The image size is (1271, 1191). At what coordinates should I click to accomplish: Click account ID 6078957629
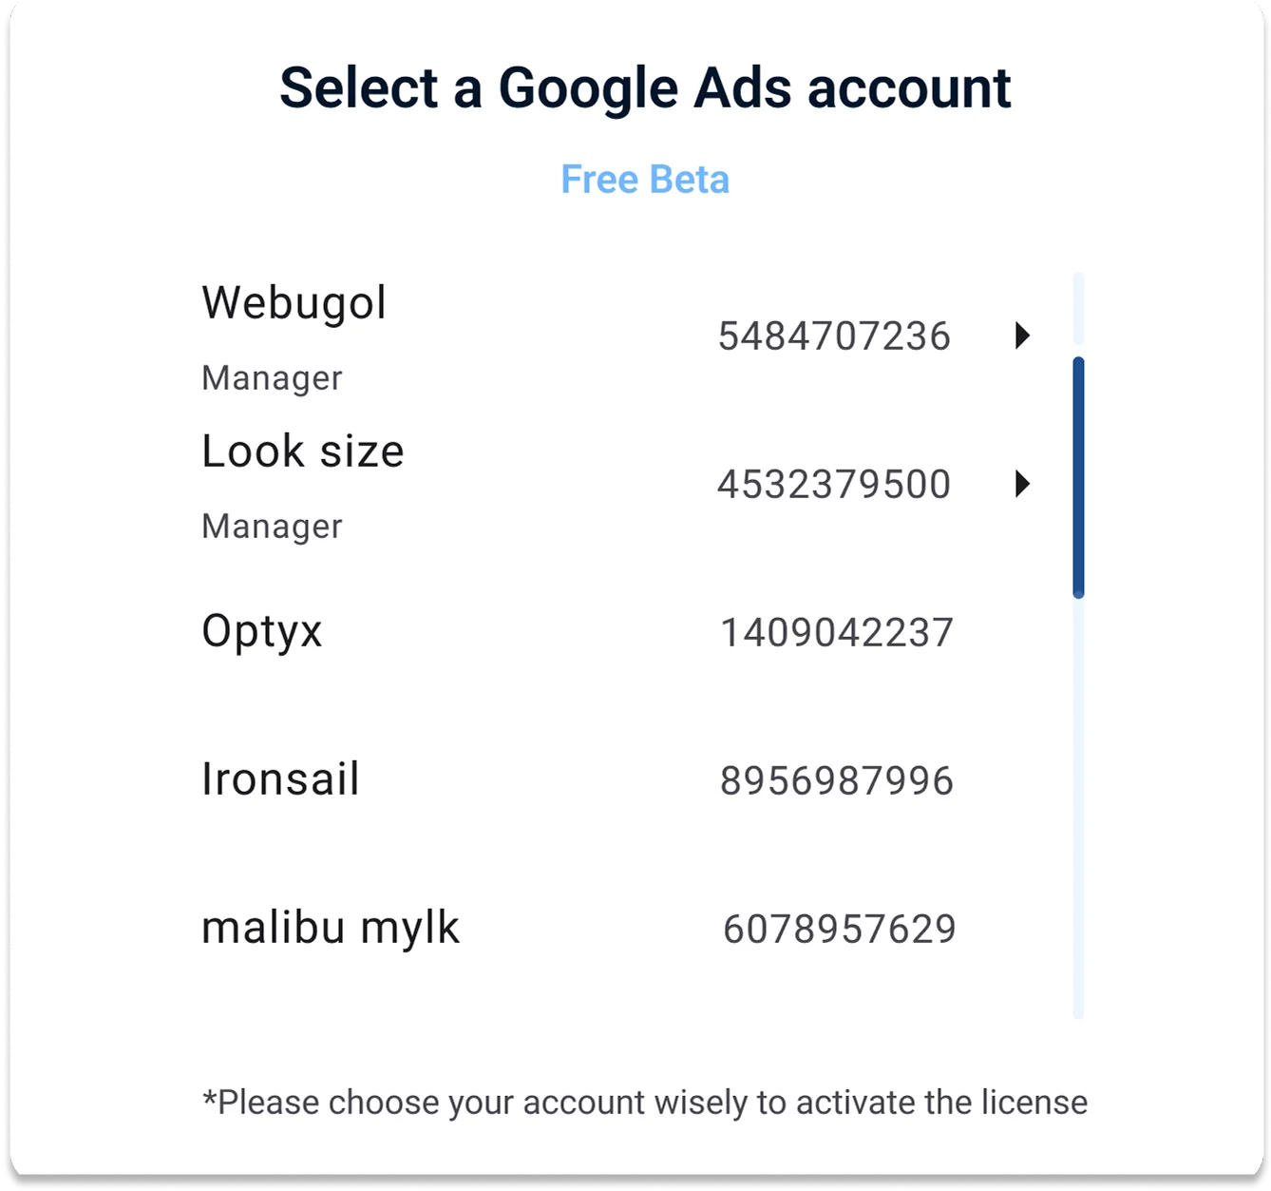tap(840, 930)
